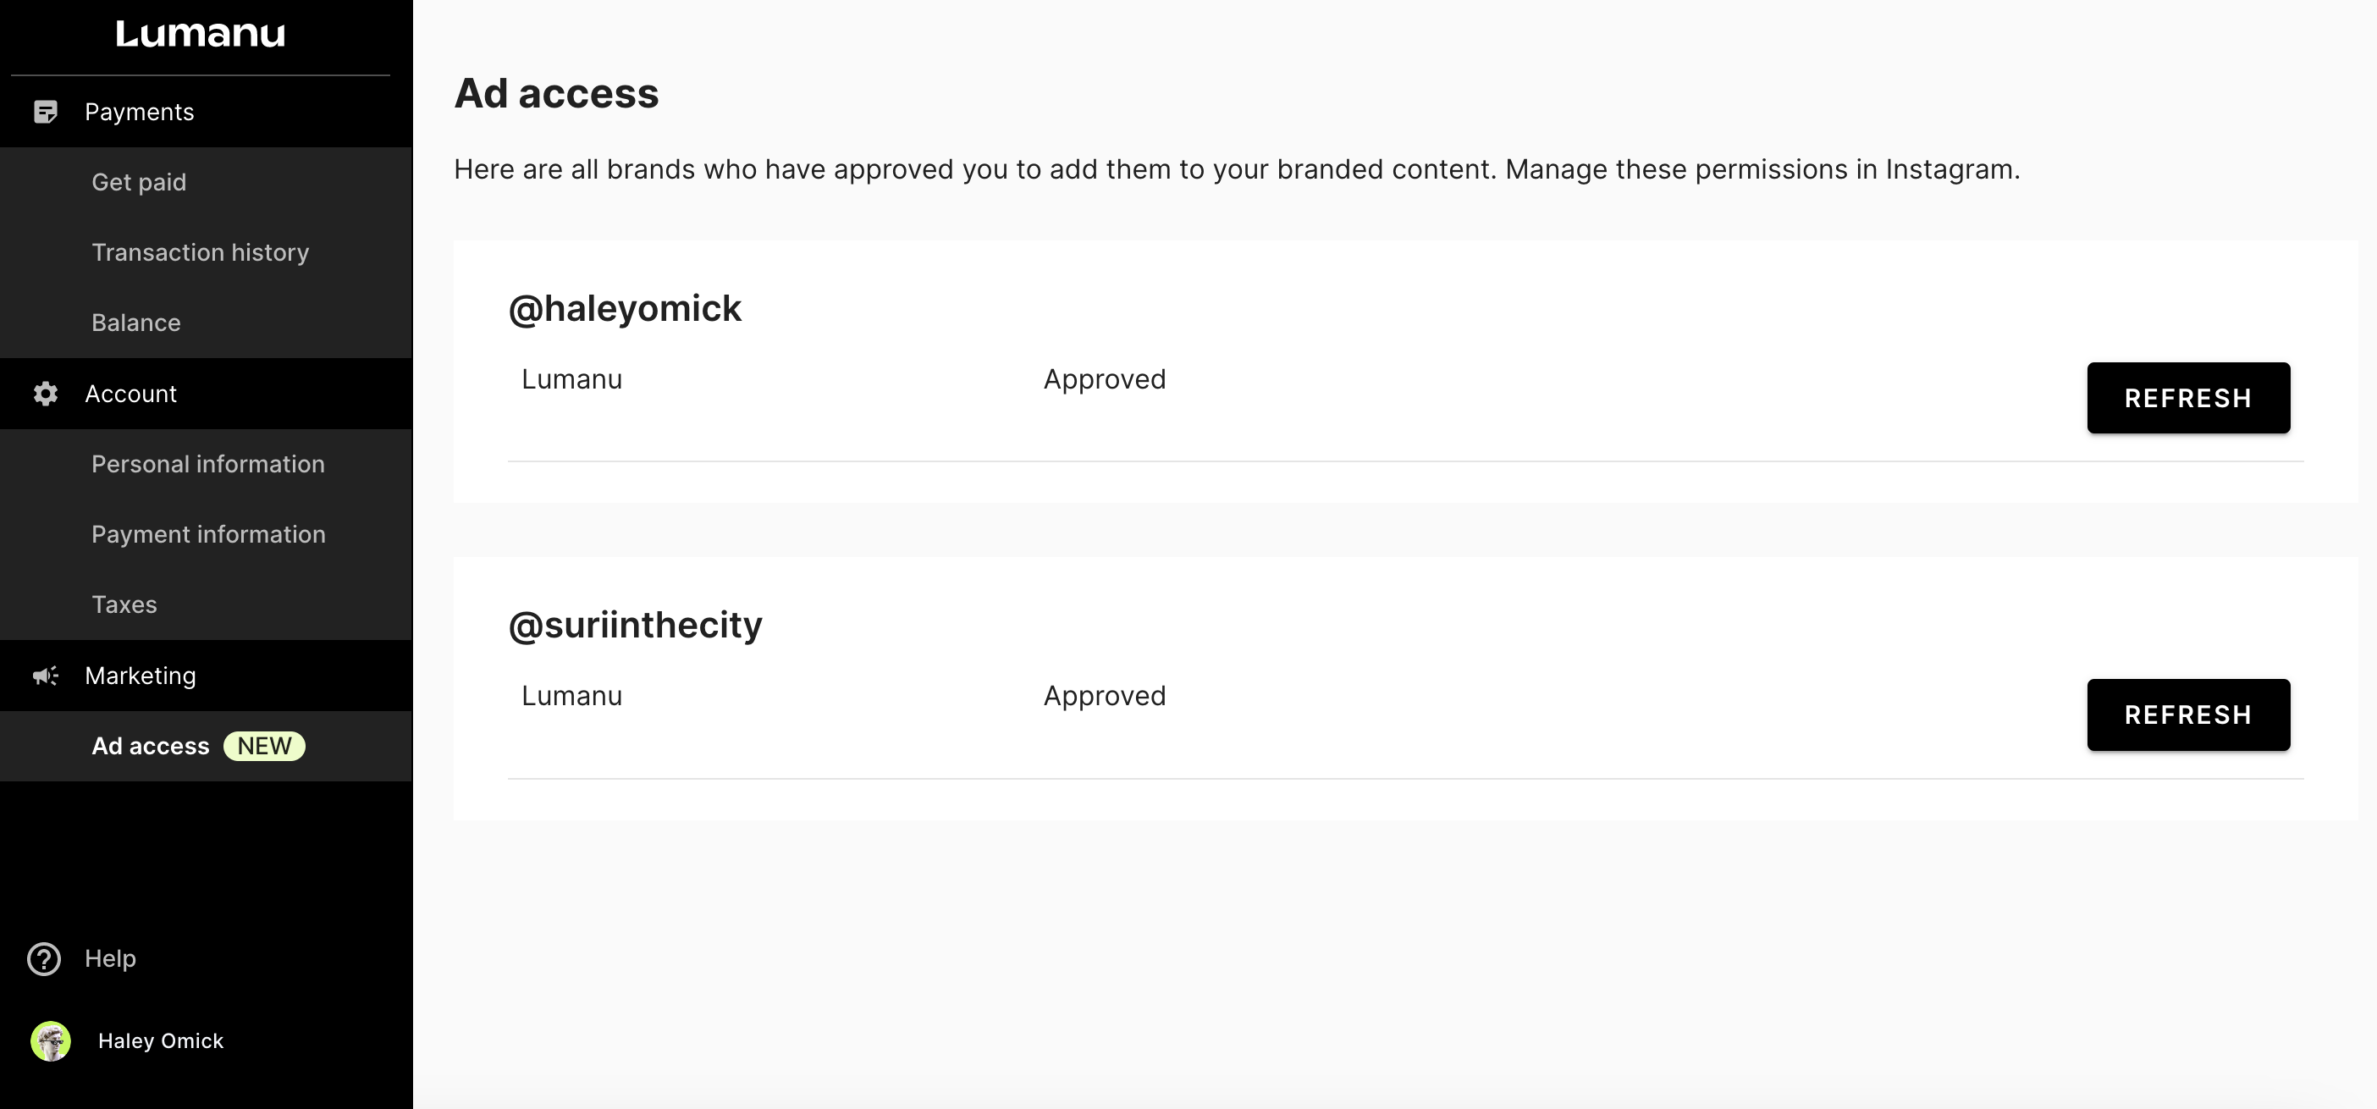2377x1109 pixels.
Task: Open Get paid page
Action: click(x=139, y=182)
